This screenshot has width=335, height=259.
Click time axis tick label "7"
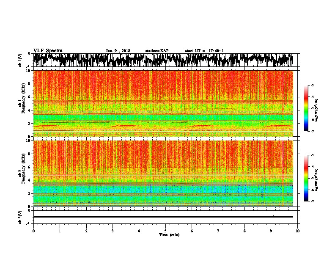pyautogui.click(x=218, y=231)
